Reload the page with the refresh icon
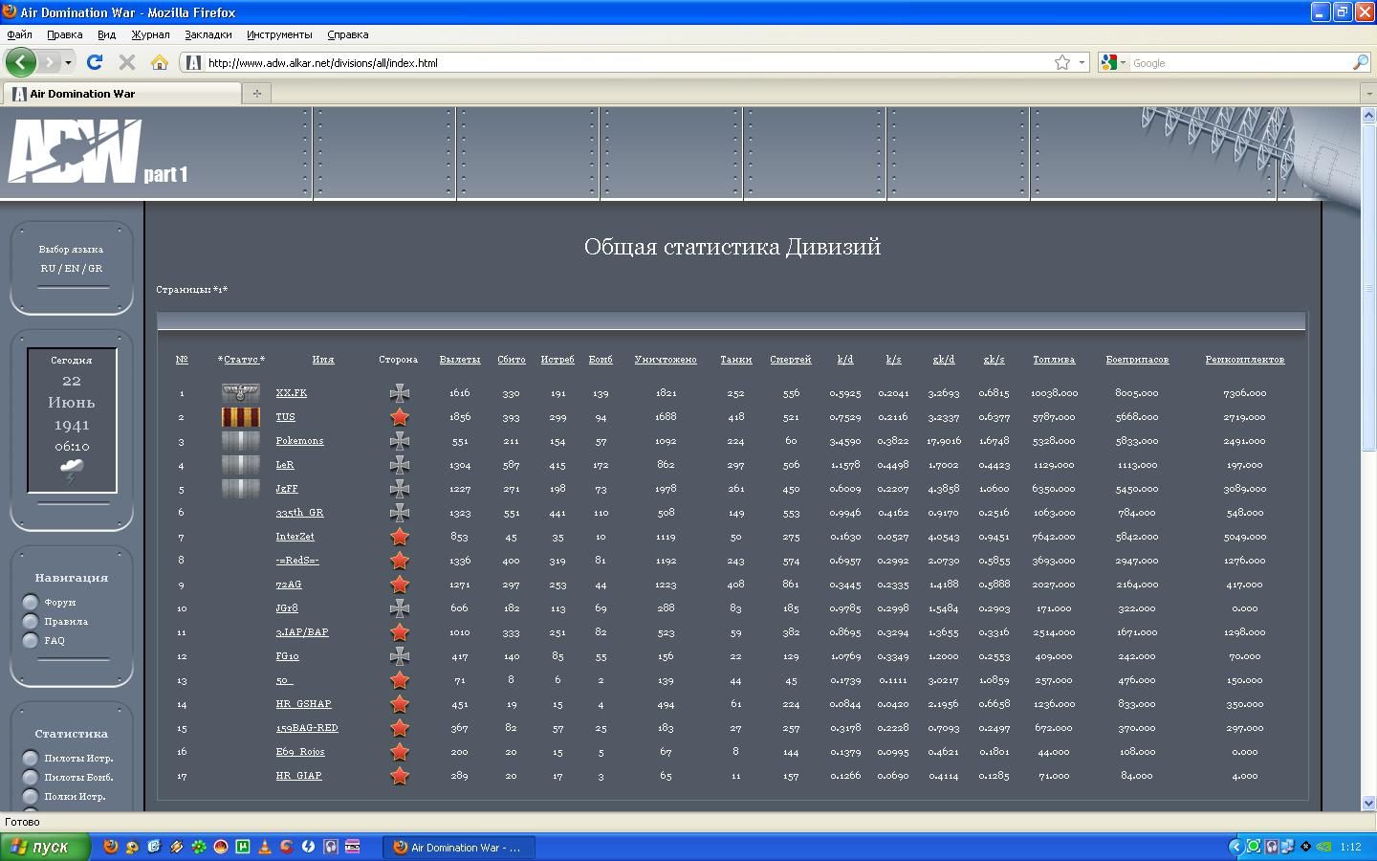 click(x=94, y=62)
